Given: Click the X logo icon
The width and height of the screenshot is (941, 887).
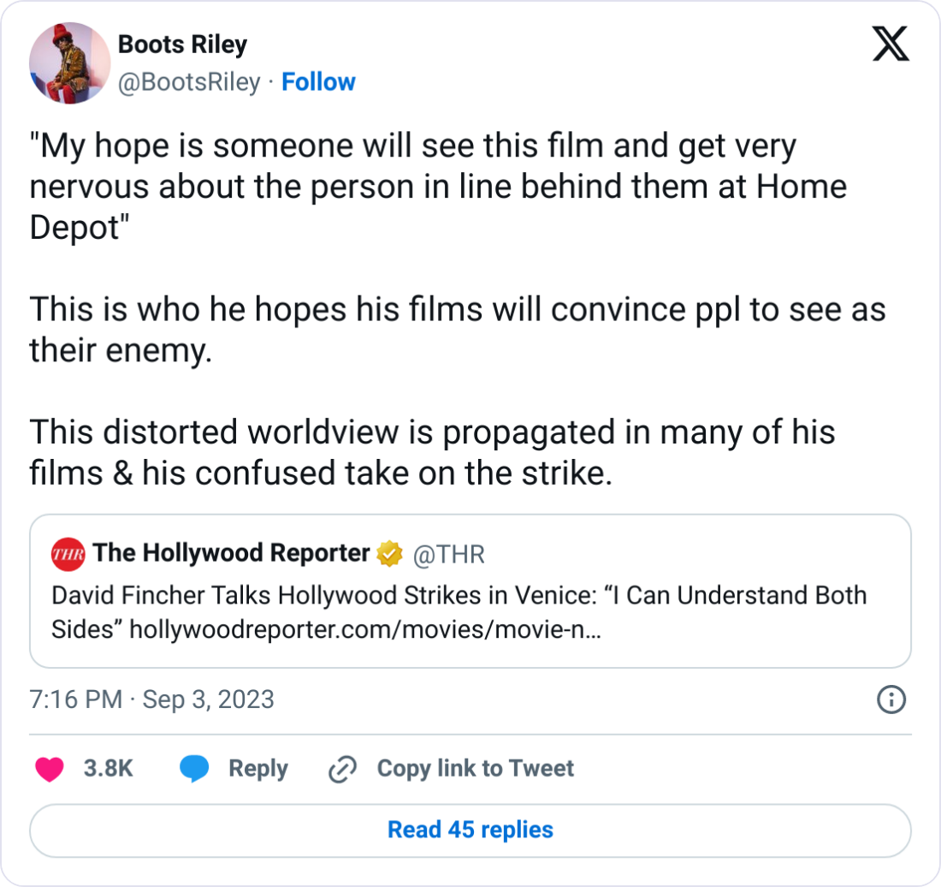Looking at the screenshot, I should pos(891,43).
